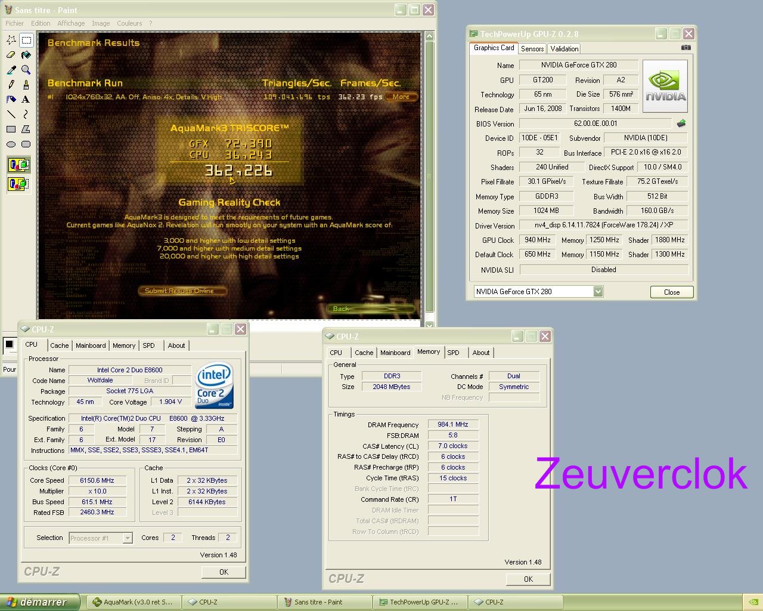The height and width of the screenshot is (611, 763).
Task: Open About tab in left CPU-Z window
Action: 176,345
